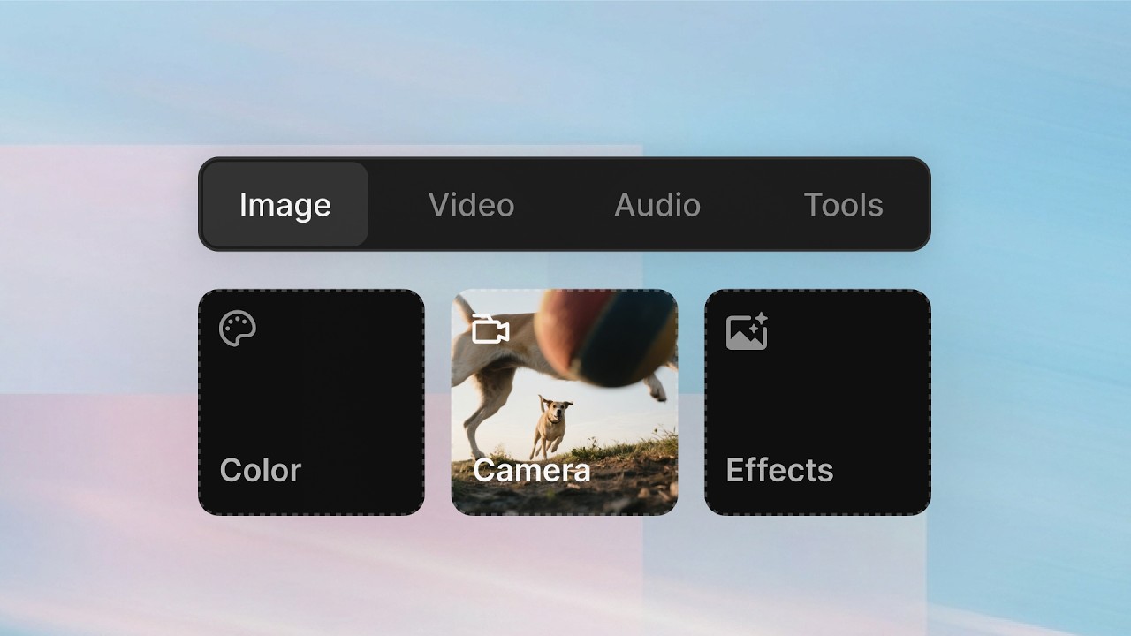This screenshot has height=636, width=1131.
Task: Click the sparkle image Effects icon
Action: [x=747, y=330]
